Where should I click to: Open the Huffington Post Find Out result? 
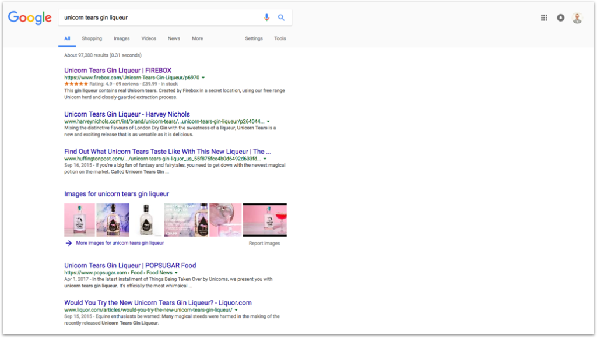click(167, 152)
